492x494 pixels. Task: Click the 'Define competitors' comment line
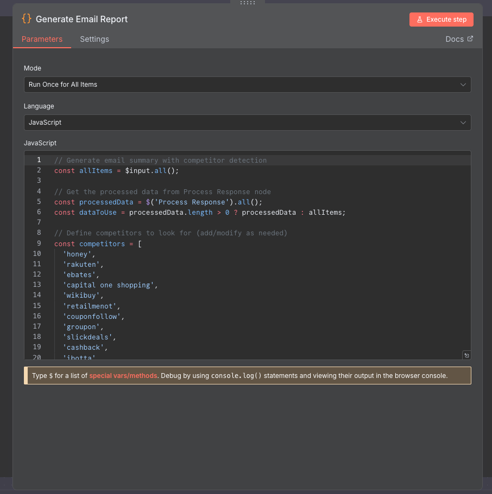[171, 233]
